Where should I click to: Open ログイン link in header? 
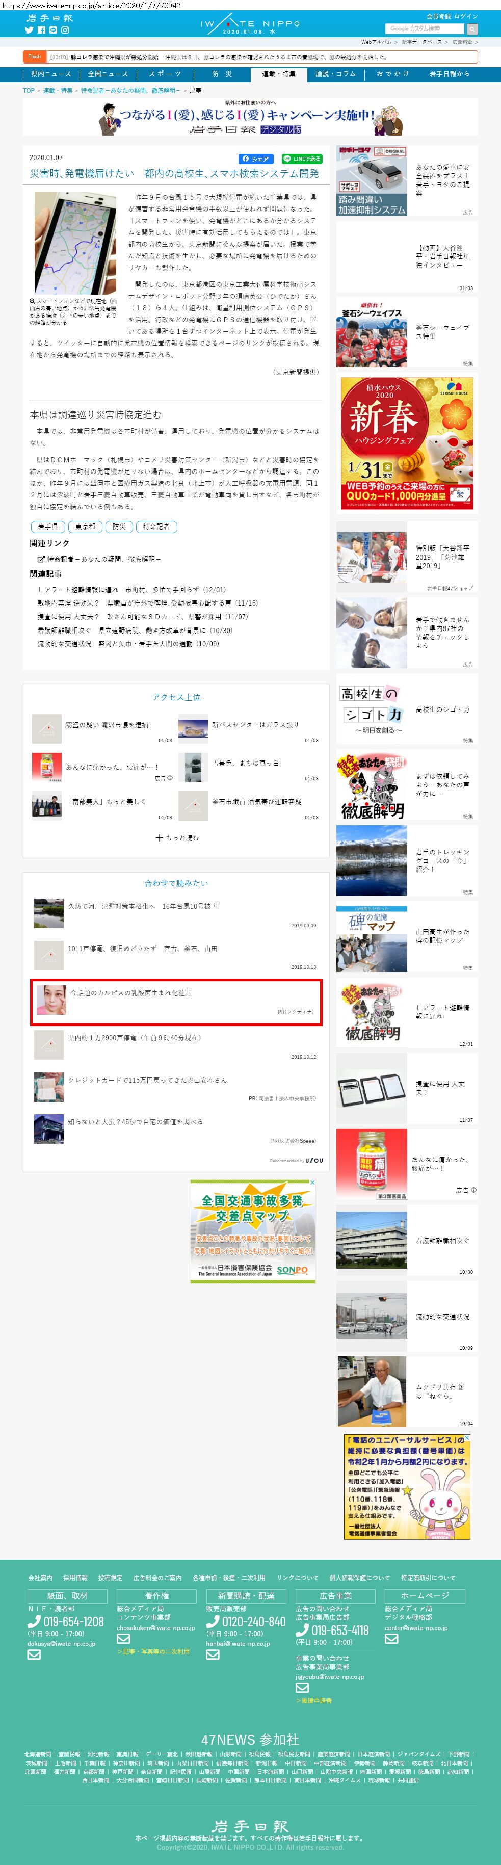[466, 17]
